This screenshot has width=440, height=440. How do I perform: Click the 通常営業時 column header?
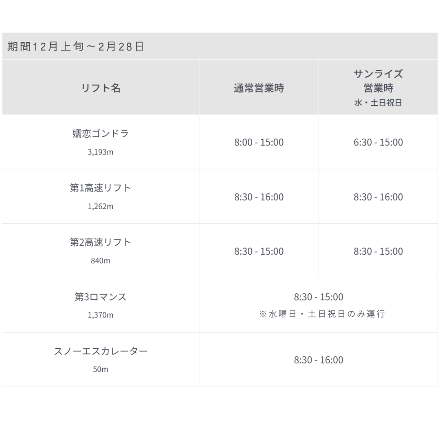tap(259, 88)
